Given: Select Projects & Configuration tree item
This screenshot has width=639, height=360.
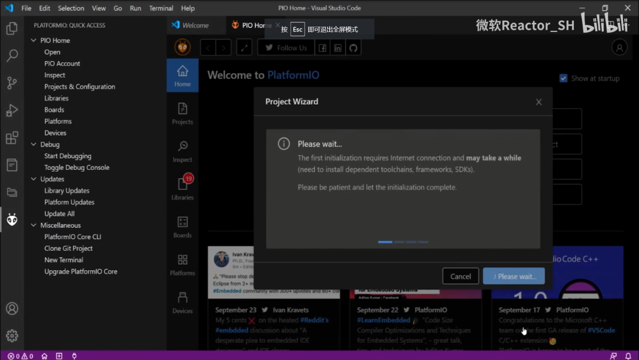Looking at the screenshot, I should pyautogui.click(x=80, y=86).
